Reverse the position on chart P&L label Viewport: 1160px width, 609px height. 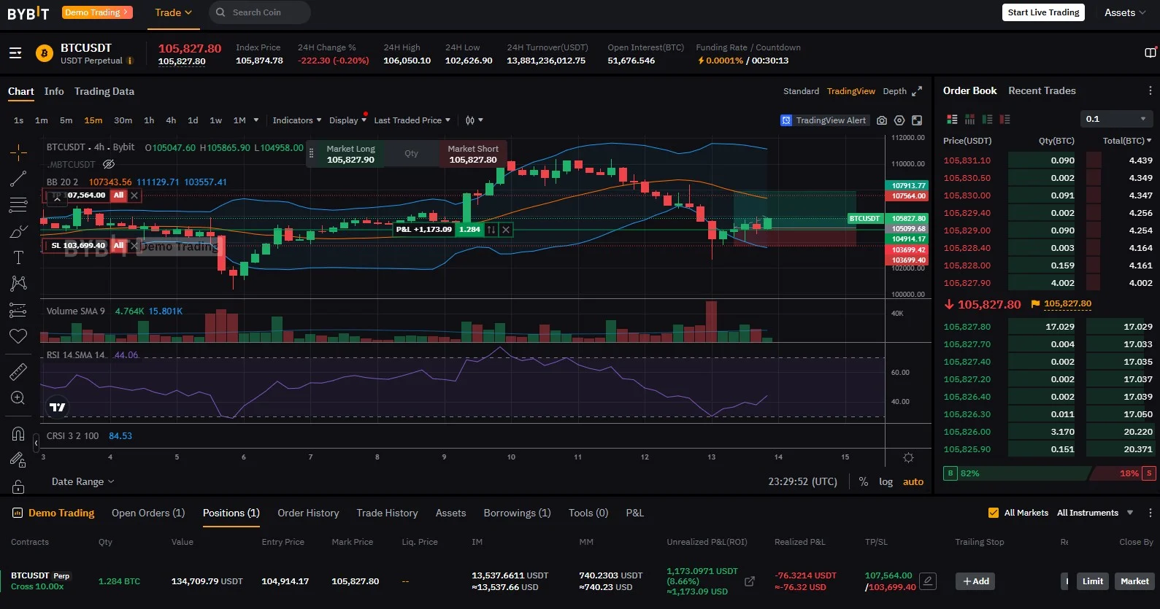point(491,230)
